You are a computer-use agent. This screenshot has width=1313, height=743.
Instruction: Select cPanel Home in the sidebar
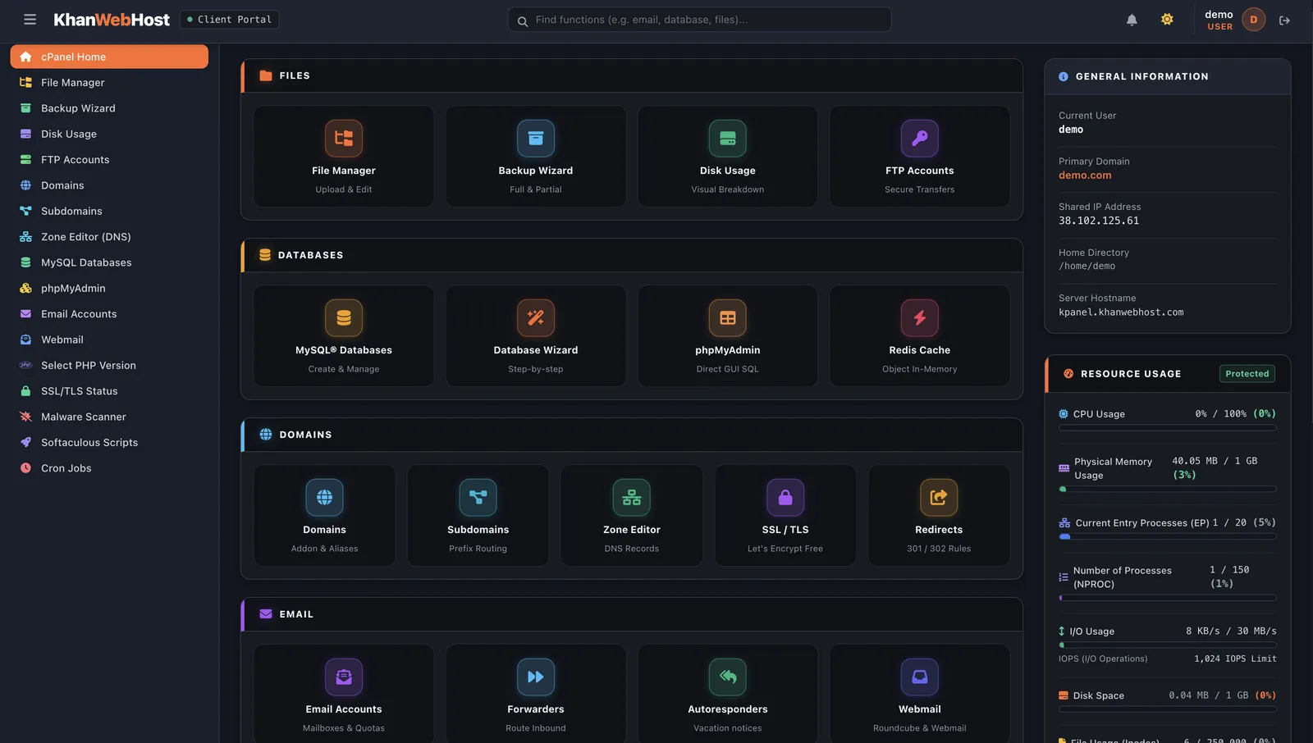[109, 57]
